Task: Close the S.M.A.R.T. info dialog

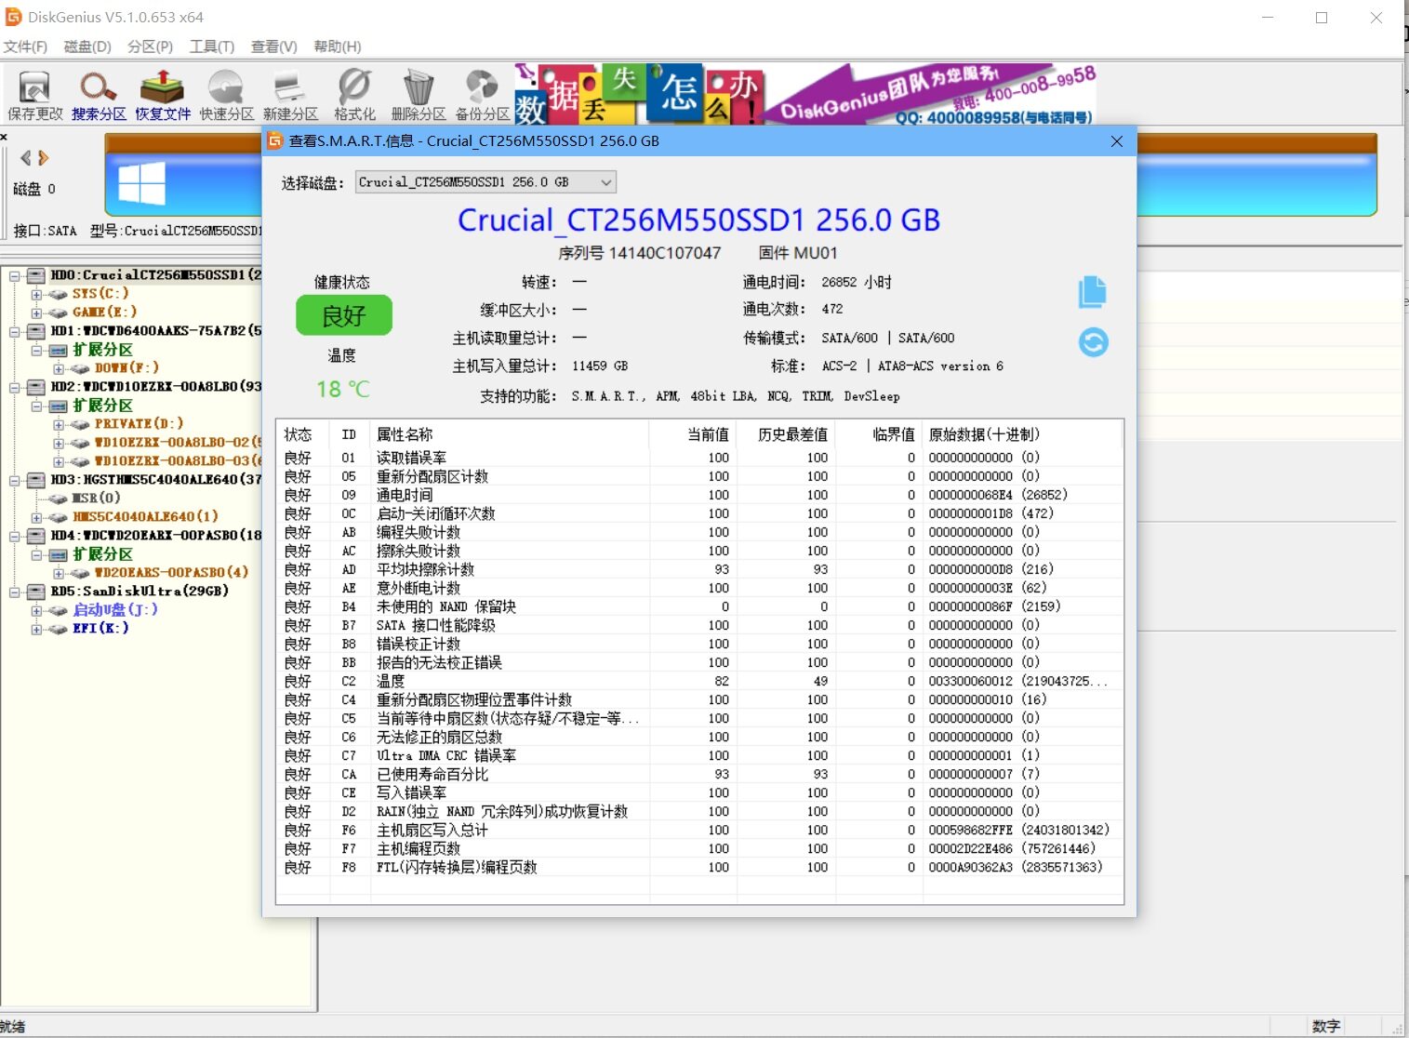Action: pos(1117,141)
